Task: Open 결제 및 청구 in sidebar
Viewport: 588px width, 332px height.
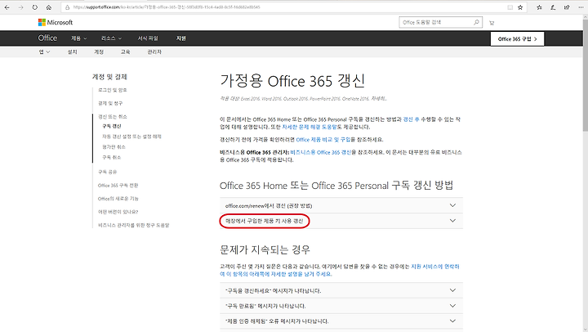Action: pos(110,103)
